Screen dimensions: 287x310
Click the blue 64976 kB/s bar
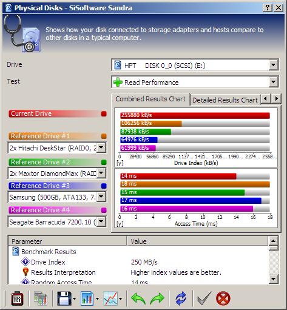click(139, 140)
